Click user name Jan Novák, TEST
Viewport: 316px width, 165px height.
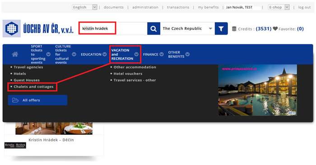pyautogui.click(x=239, y=7)
